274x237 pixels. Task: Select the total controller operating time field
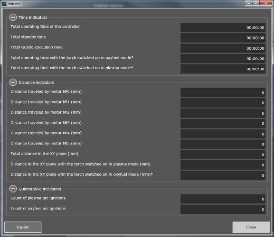click(x=223, y=27)
